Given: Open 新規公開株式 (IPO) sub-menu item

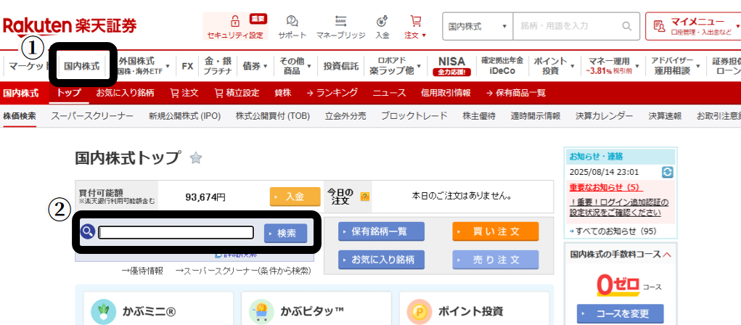Looking at the screenshot, I should [x=185, y=116].
